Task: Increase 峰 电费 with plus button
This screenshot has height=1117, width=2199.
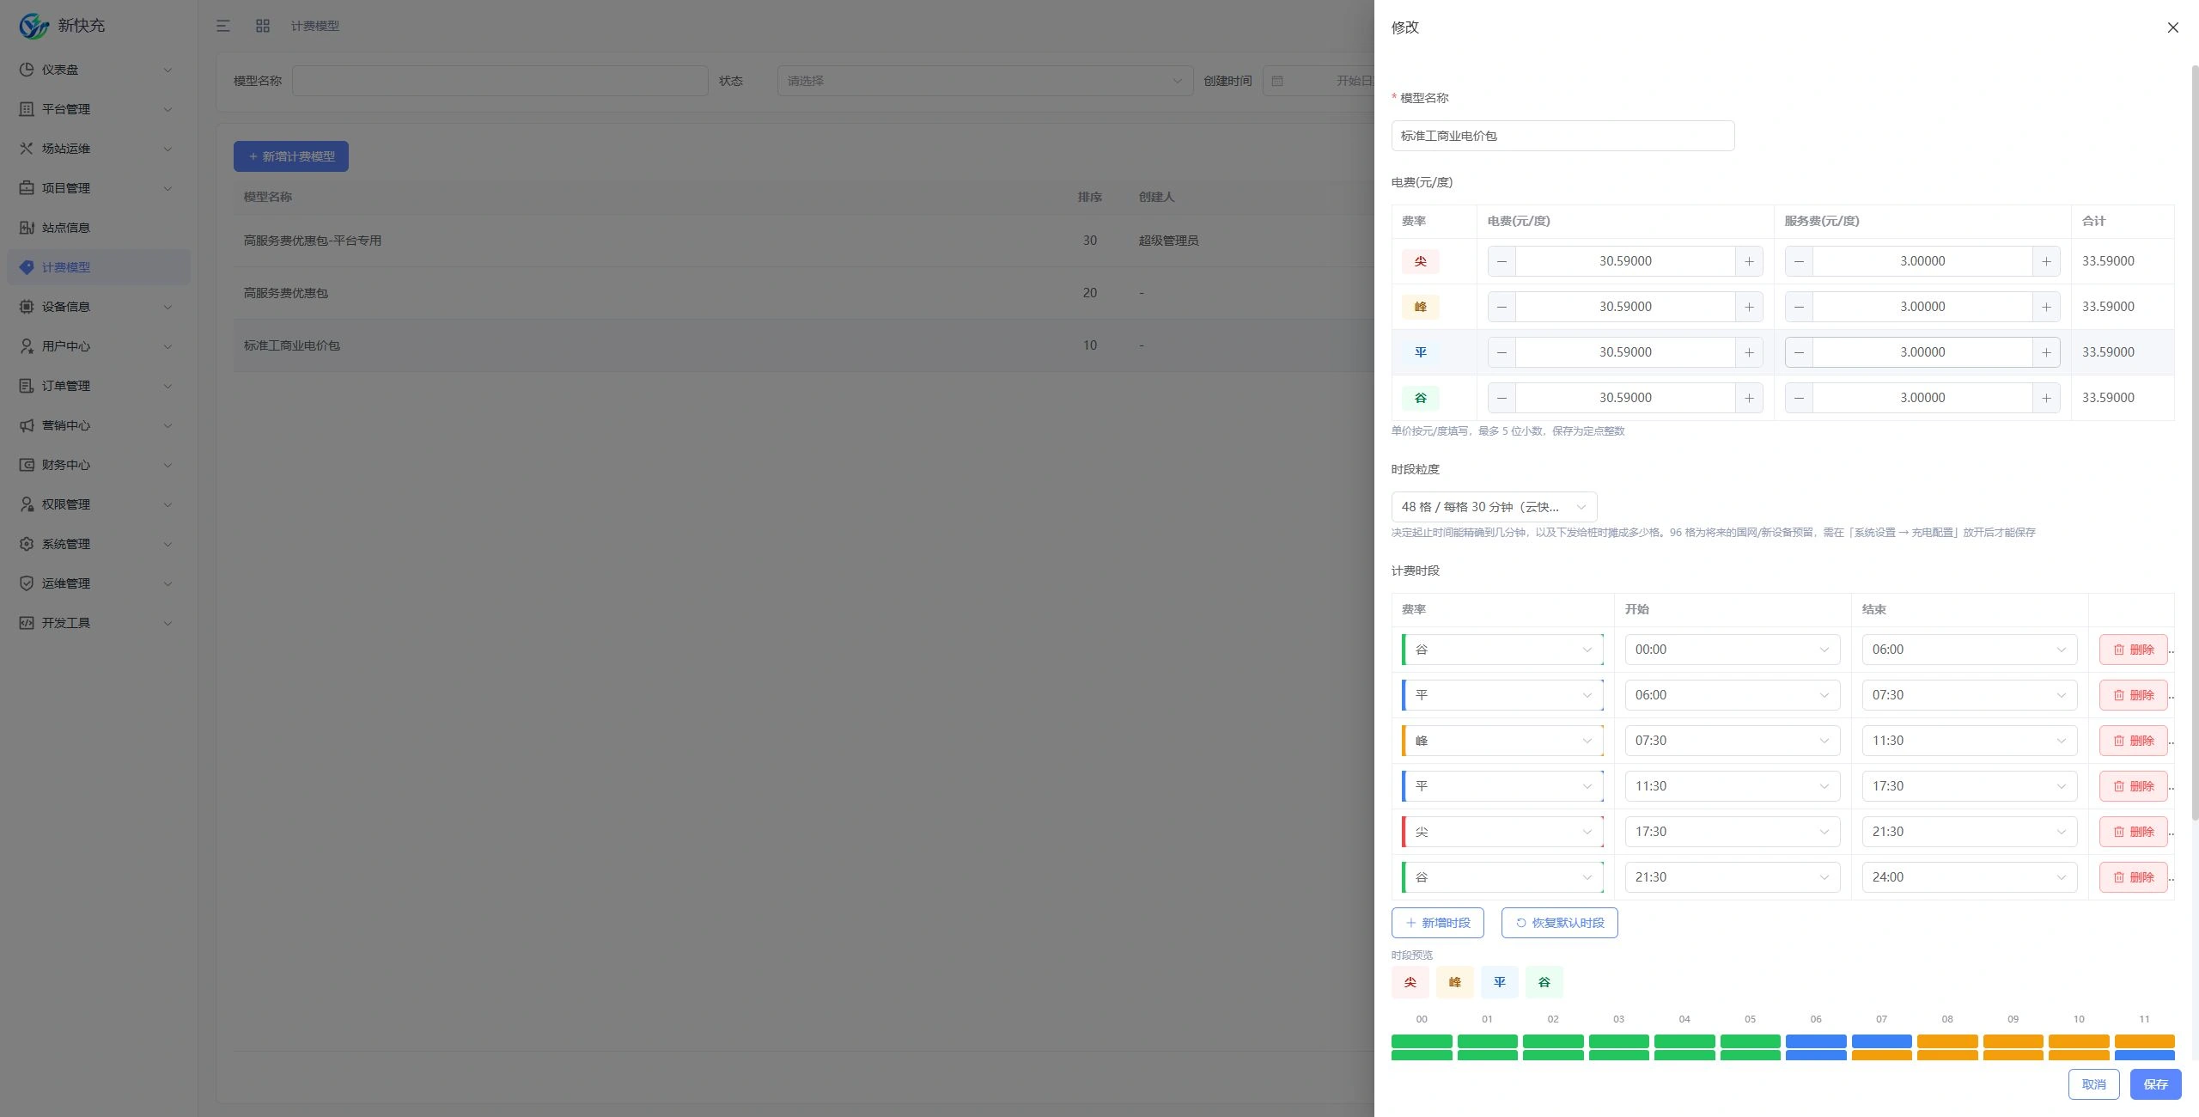Action: click(1749, 307)
